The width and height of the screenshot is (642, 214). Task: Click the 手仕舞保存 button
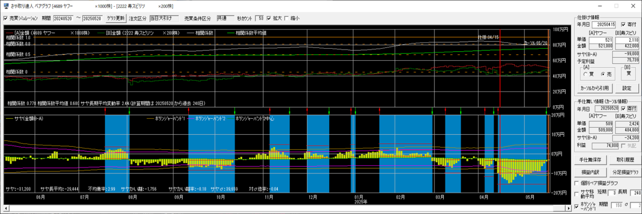[x=590, y=160]
